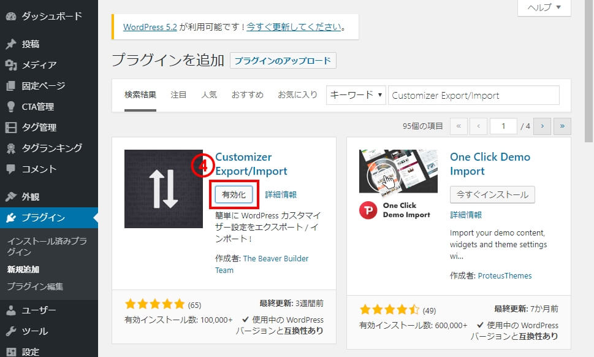Switch to 注目 tab
Viewport: 594px width, 357px height.
[x=178, y=94]
